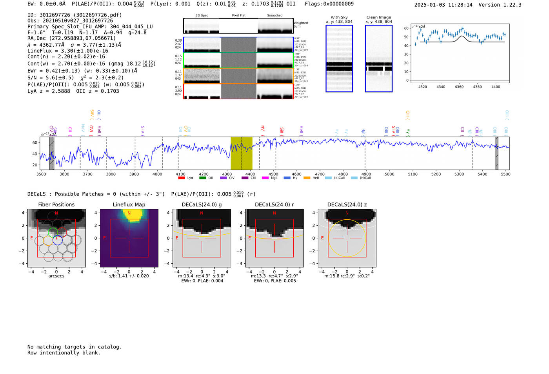Click the Q(z): 0.01 header entry
The height and width of the screenshot is (374, 549).
216,4
